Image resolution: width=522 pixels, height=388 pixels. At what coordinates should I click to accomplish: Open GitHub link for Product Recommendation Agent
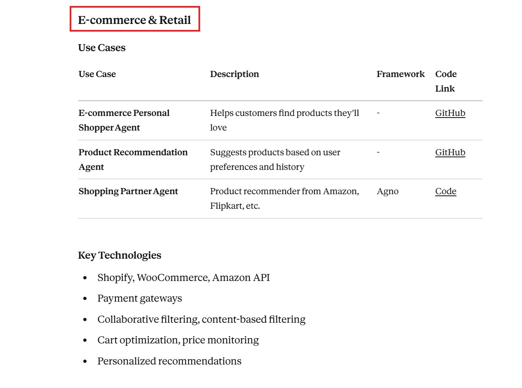point(450,152)
